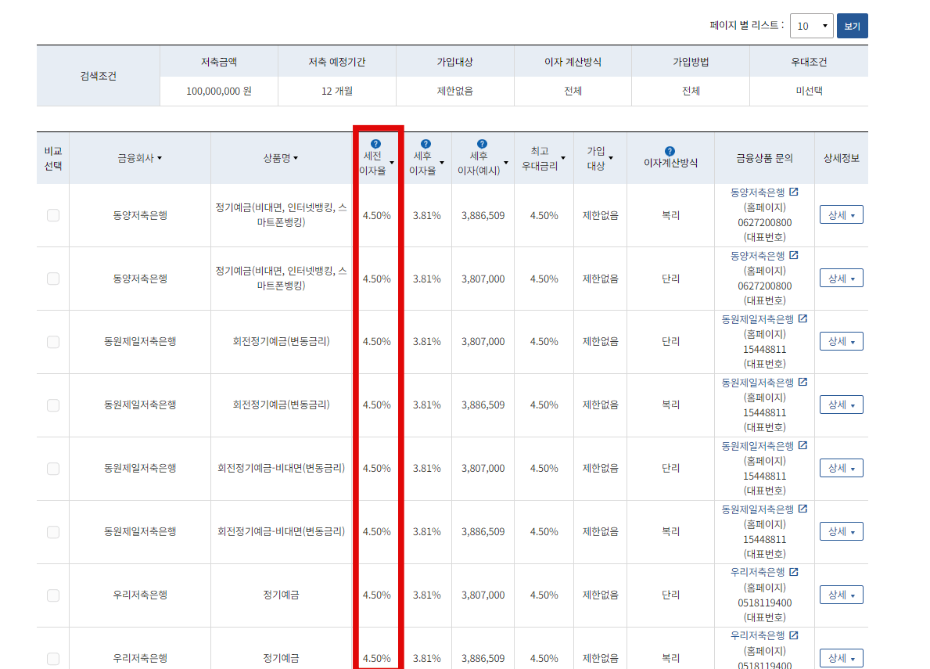930x669 pixels.
Task: Check compare box for 동양저축은행 단리 row
Action: point(53,279)
